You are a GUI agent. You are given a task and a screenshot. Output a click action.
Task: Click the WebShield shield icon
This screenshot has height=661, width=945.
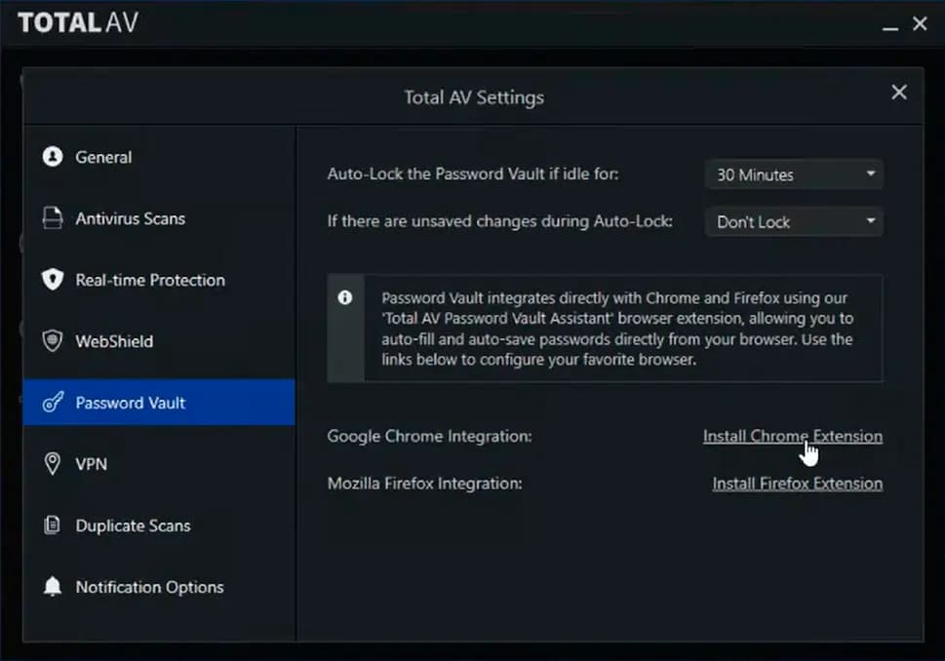[x=53, y=341]
